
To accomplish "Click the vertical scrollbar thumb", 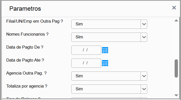I will tap(176, 68).
